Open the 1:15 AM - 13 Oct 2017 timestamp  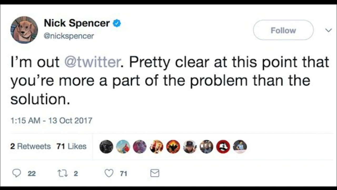[x=51, y=121]
